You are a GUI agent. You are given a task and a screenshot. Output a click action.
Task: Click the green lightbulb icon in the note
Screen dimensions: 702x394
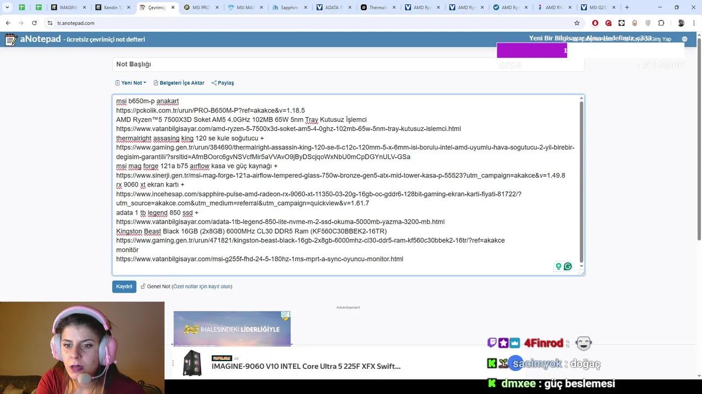click(x=558, y=266)
